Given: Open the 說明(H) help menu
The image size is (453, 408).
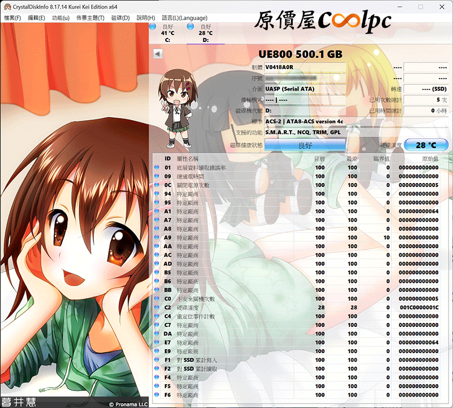Looking at the screenshot, I should [x=146, y=18].
